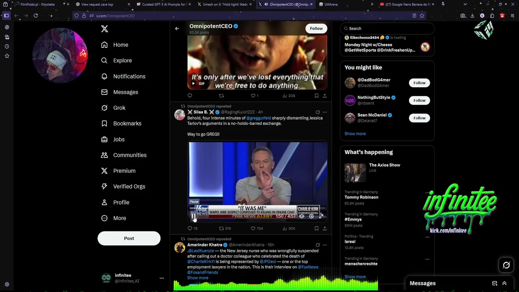Open more options on Amerinder Khatra post
Image resolution: width=519 pixels, height=292 pixels.
pyautogui.click(x=324, y=245)
